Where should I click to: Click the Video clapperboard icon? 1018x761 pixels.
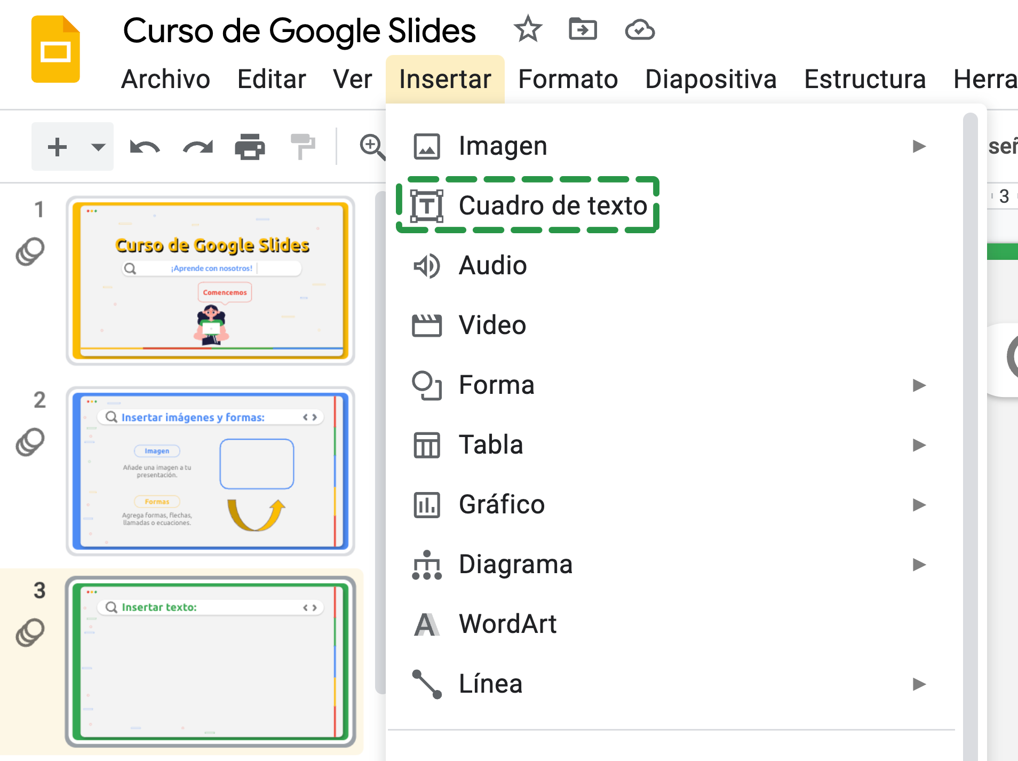(x=427, y=326)
